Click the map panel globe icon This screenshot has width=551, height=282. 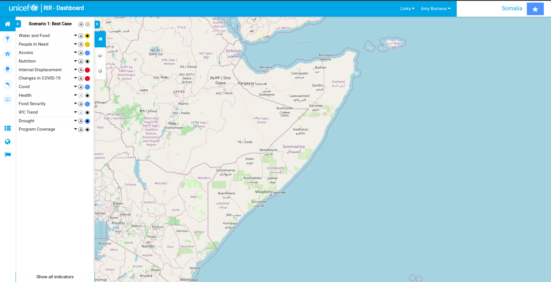(100, 71)
